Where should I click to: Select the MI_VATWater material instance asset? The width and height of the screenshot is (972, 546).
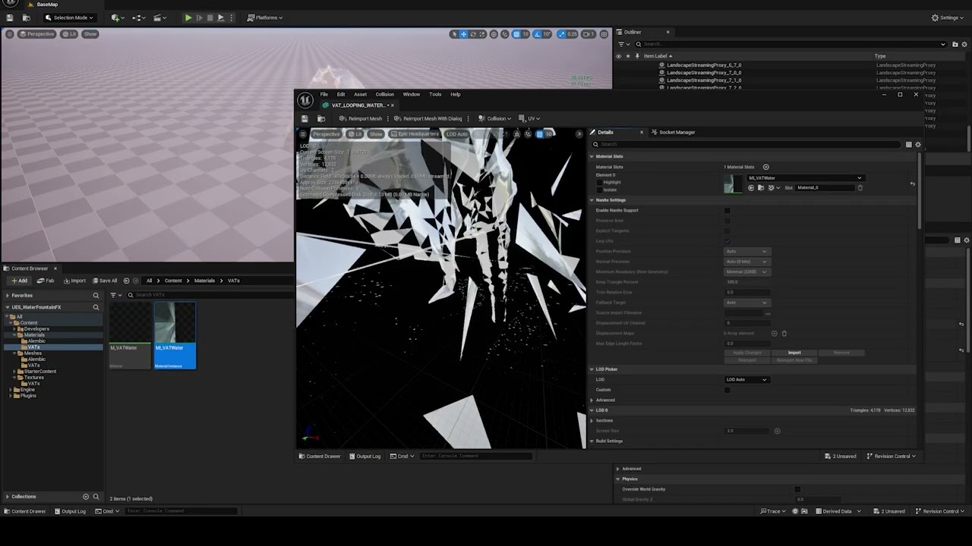(x=175, y=336)
